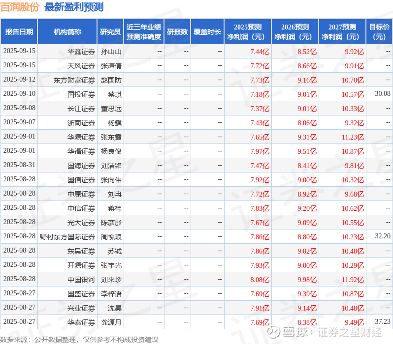Click the 野村东方国际证券 institution cell
The height and width of the screenshot is (344, 393).
67,237
